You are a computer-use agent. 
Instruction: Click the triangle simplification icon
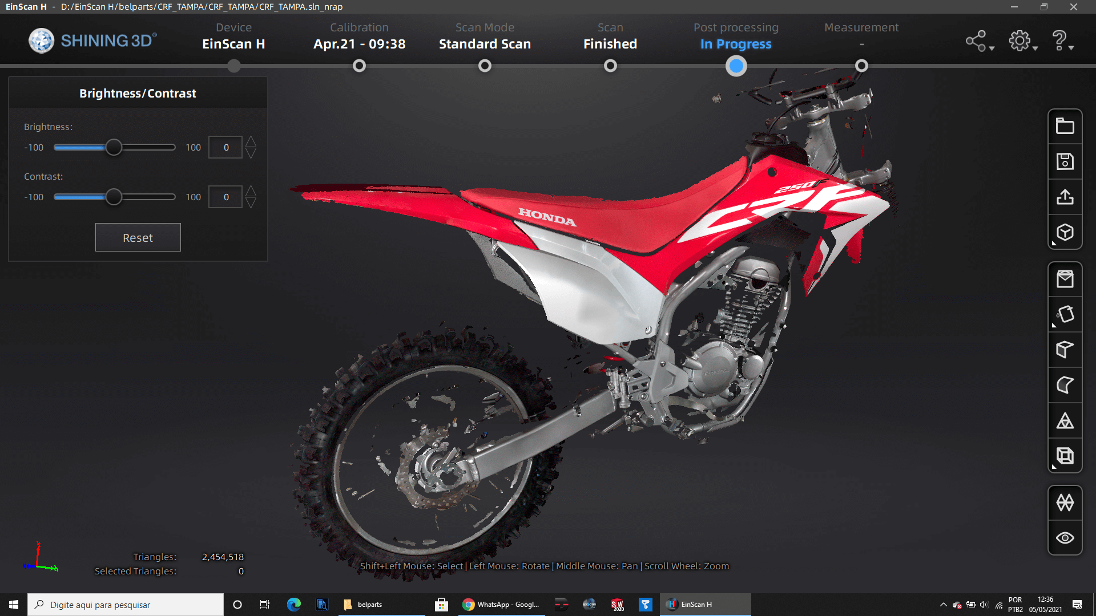point(1065,421)
